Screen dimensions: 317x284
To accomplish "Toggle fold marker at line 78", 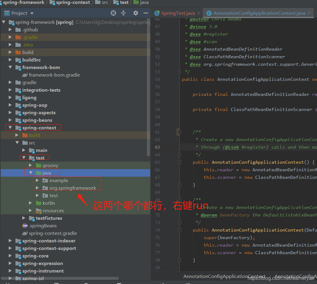I will coord(179,260).
